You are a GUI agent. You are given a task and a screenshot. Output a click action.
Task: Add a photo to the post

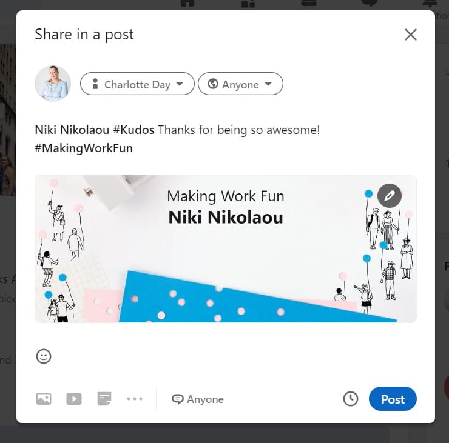[44, 399]
